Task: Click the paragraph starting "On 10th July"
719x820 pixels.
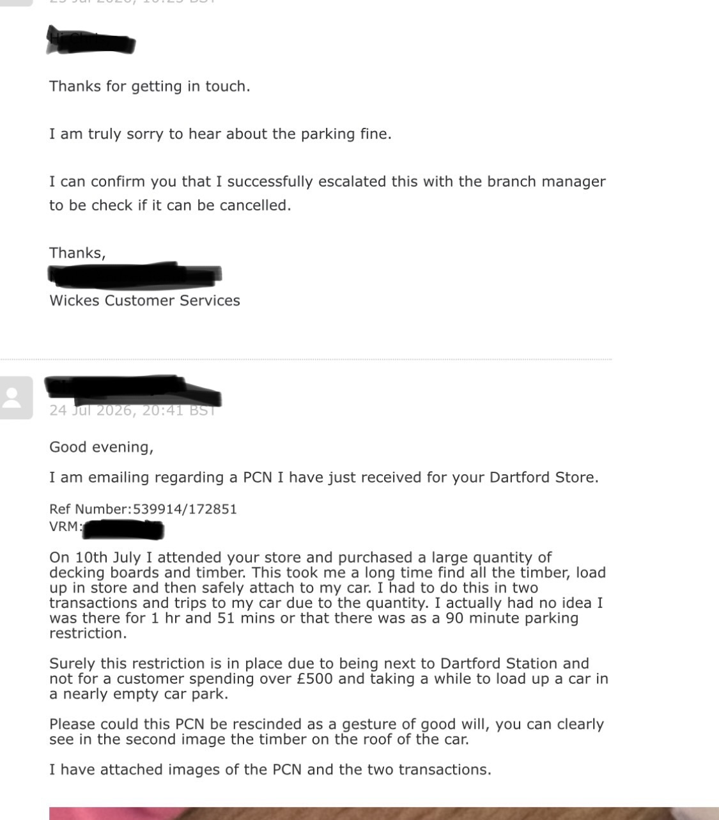Action: click(327, 595)
